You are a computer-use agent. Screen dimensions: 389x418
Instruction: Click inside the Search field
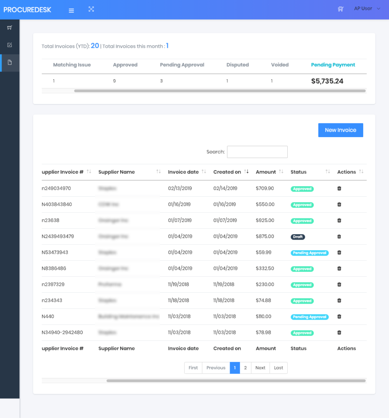pyautogui.click(x=257, y=151)
